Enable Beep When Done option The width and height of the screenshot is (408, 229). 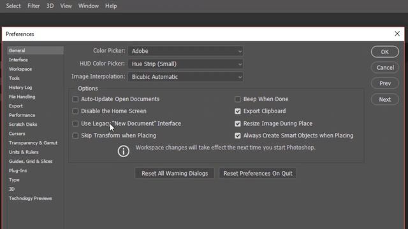pos(238,99)
